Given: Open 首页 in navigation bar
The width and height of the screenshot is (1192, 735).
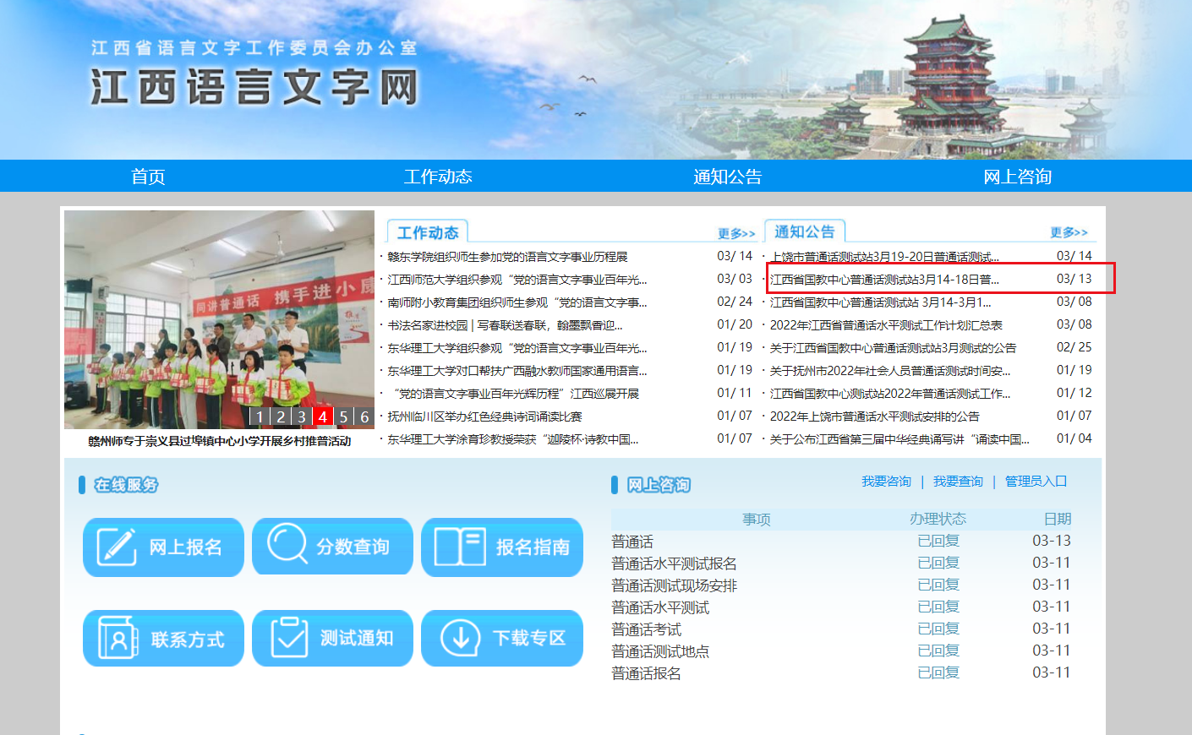Looking at the screenshot, I should (x=148, y=177).
